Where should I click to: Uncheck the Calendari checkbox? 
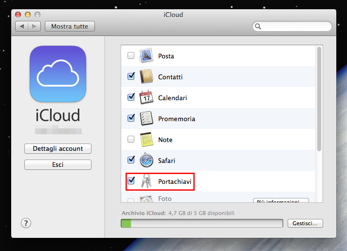click(131, 97)
